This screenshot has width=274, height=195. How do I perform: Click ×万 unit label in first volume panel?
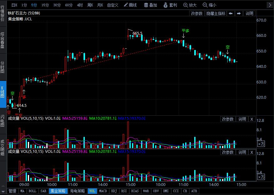261,144
